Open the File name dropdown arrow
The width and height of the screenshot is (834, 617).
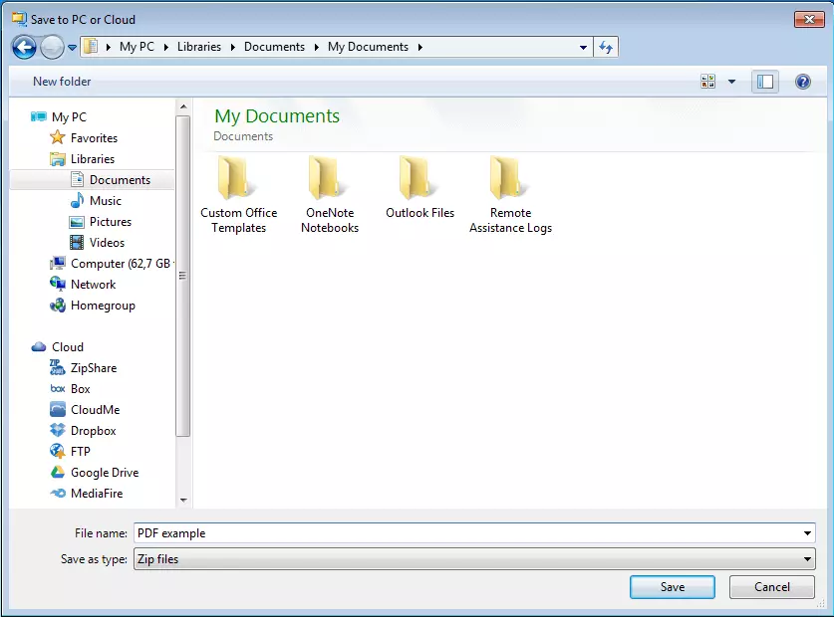click(807, 533)
